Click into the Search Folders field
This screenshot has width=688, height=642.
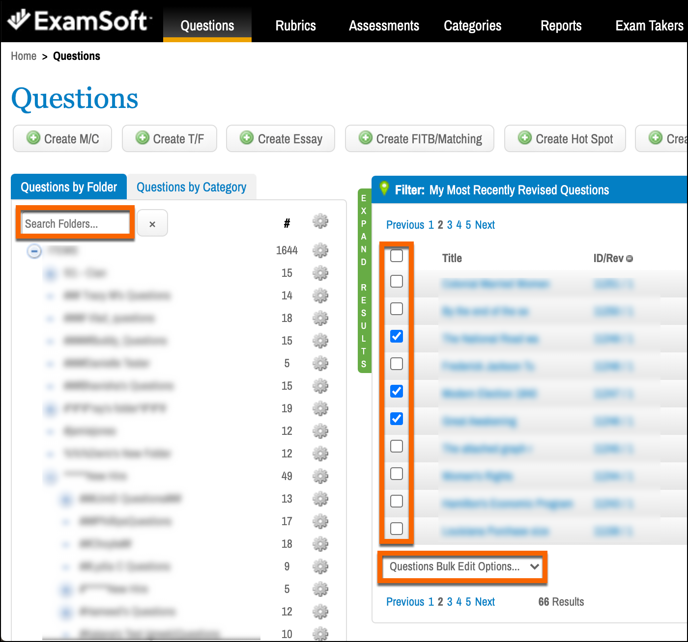pos(75,223)
